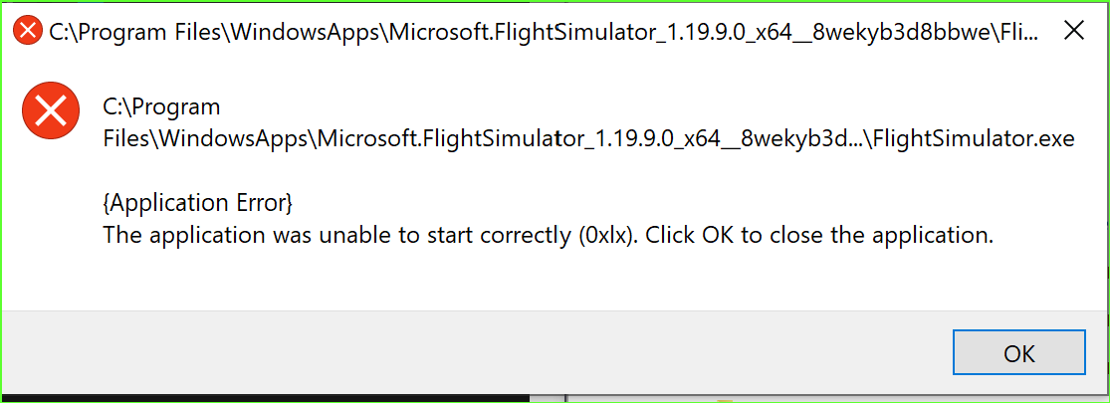Select the "{Application Error}" heading text
This screenshot has height=404, width=1111.
click(x=197, y=203)
